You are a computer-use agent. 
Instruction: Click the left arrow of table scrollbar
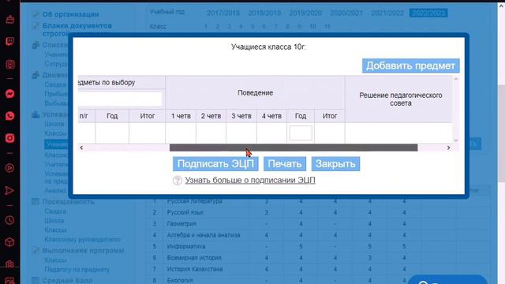(81, 148)
